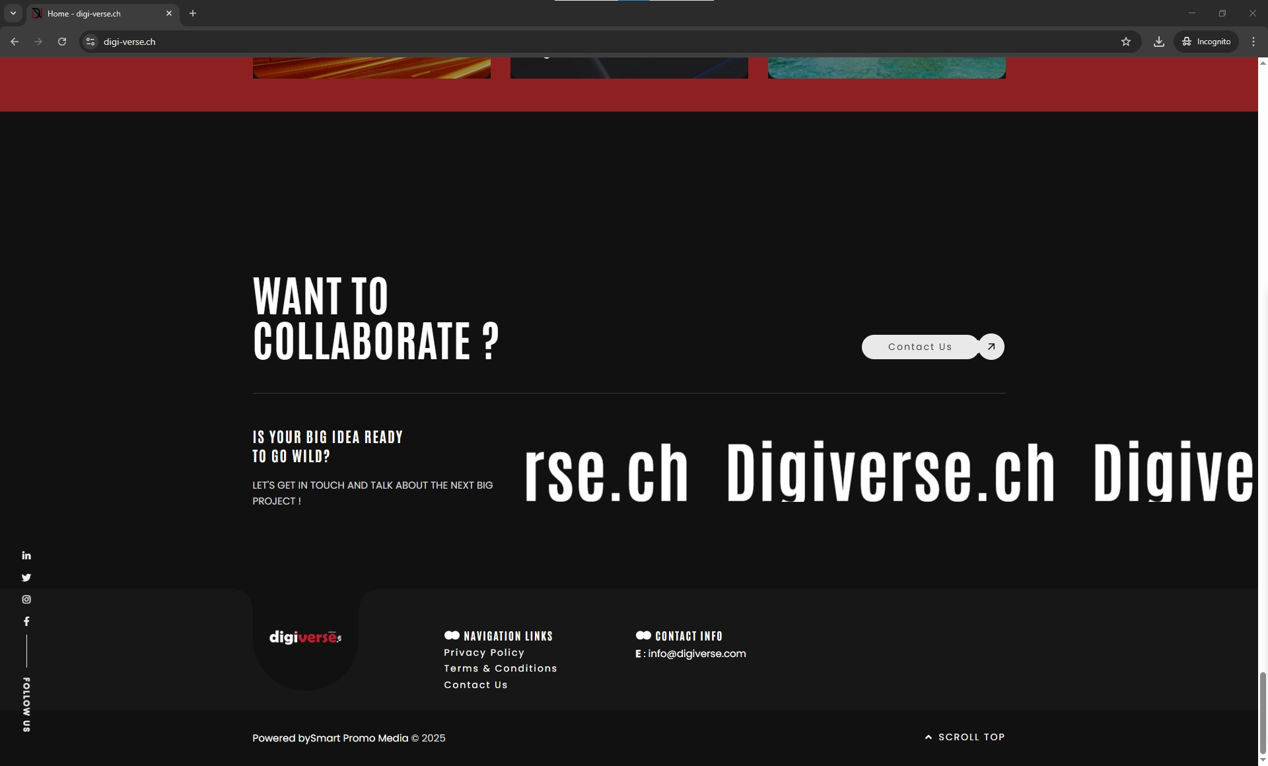Open the browser downloads icon

point(1158,42)
